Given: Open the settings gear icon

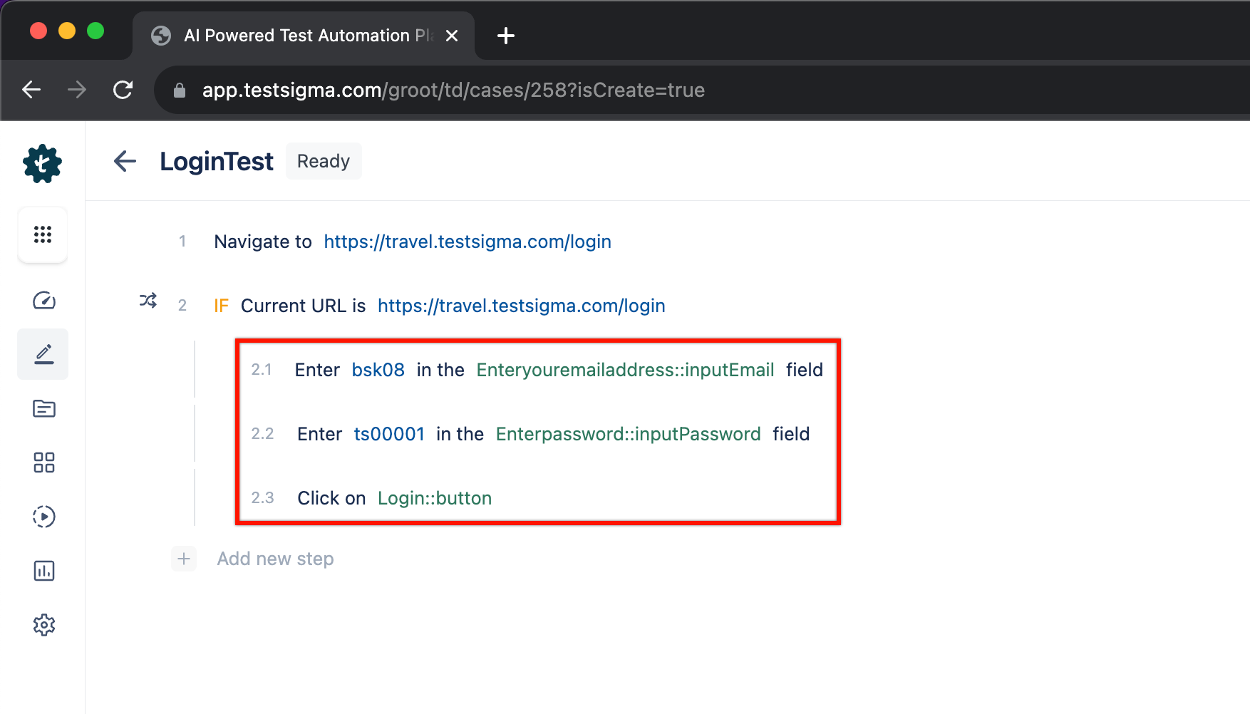Looking at the screenshot, I should tap(44, 625).
